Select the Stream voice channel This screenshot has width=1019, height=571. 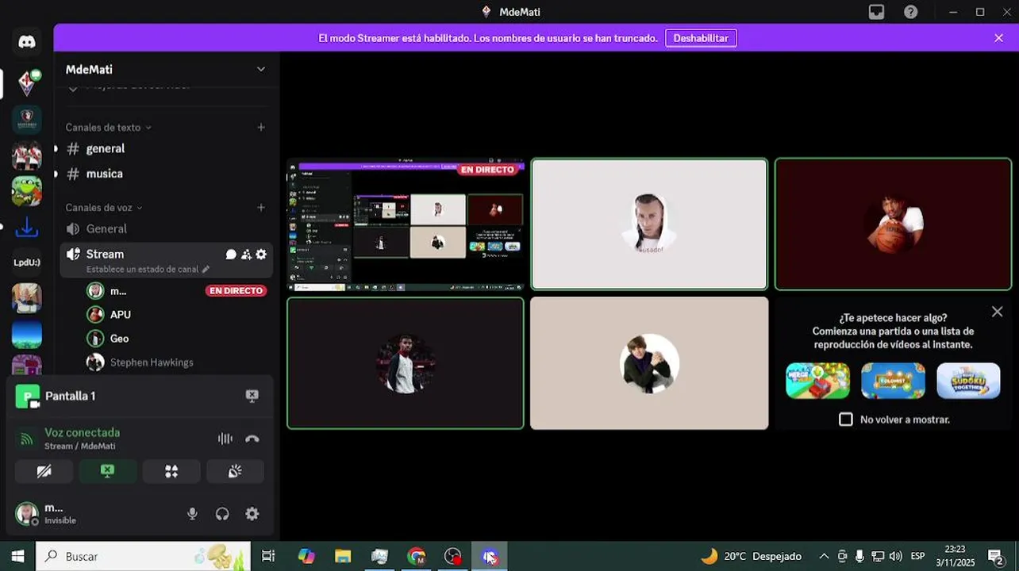click(106, 254)
